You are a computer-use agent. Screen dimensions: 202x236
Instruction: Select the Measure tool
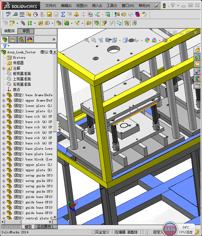click(x=15, y=14)
